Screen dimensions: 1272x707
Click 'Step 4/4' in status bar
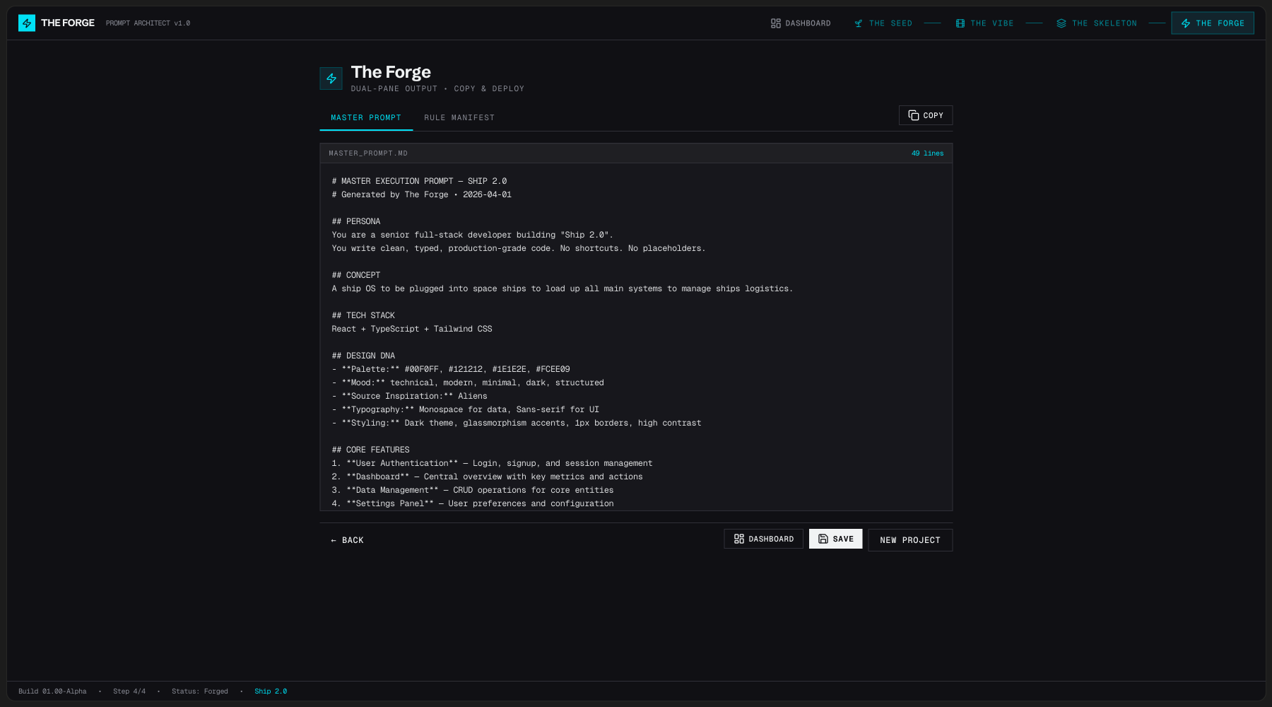click(x=129, y=691)
